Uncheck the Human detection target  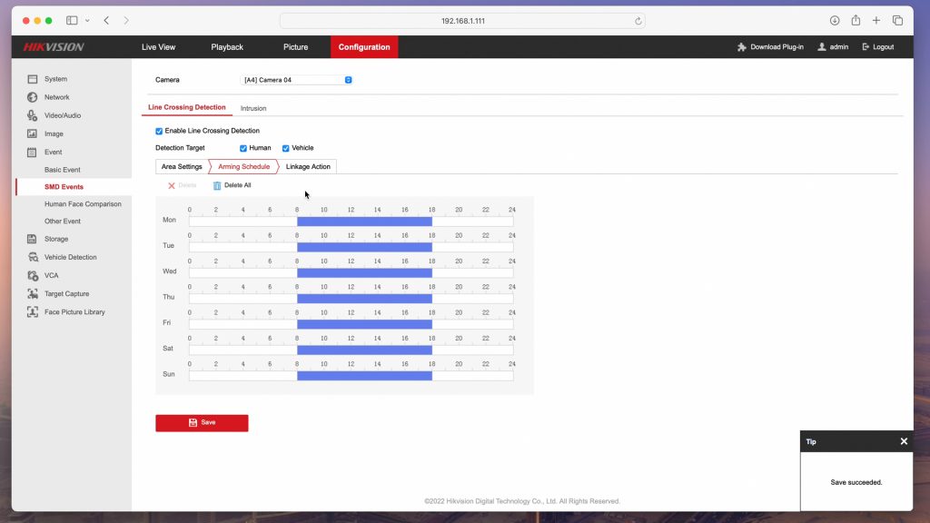point(243,148)
